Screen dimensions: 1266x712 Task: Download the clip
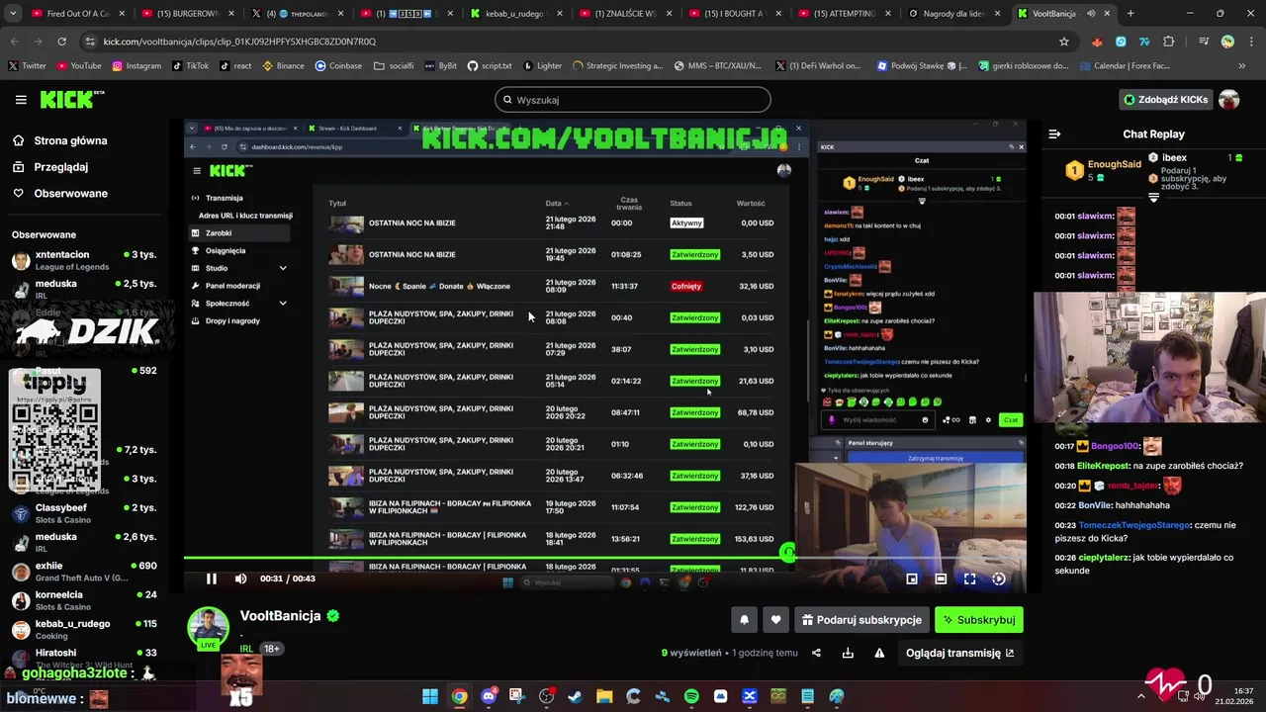point(848,653)
